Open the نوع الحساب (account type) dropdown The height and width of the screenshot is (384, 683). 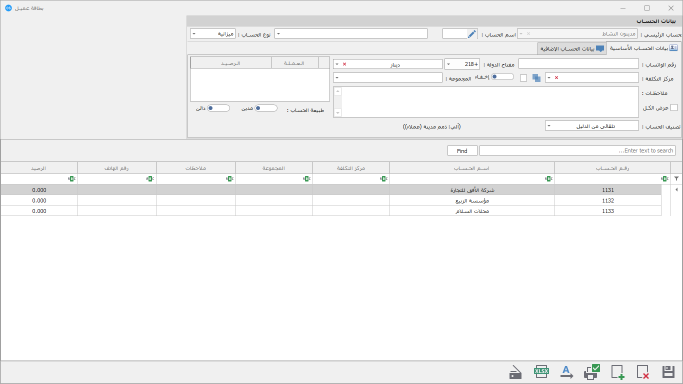coord(194,34)
